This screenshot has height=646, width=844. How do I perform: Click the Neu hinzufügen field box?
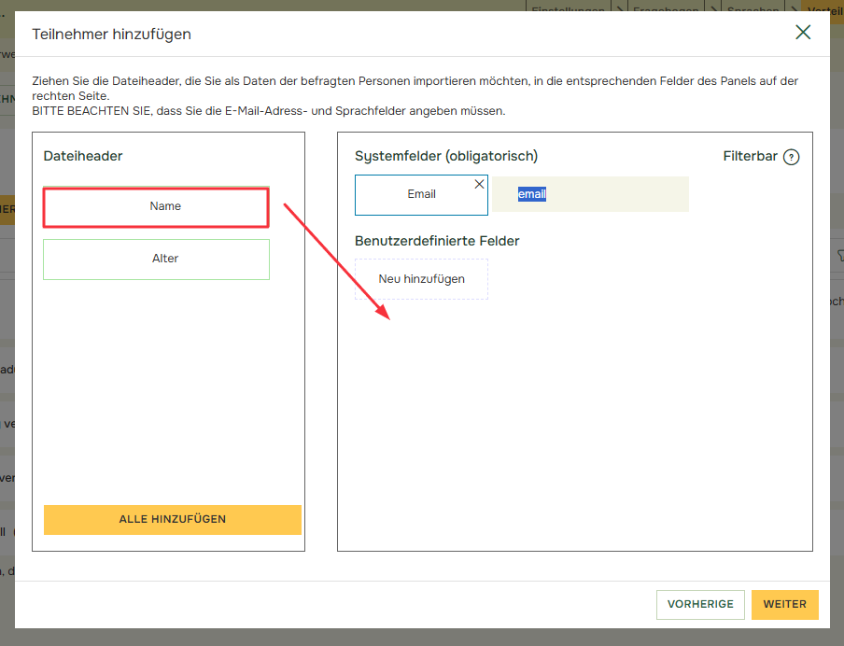(x=421, y=279)
